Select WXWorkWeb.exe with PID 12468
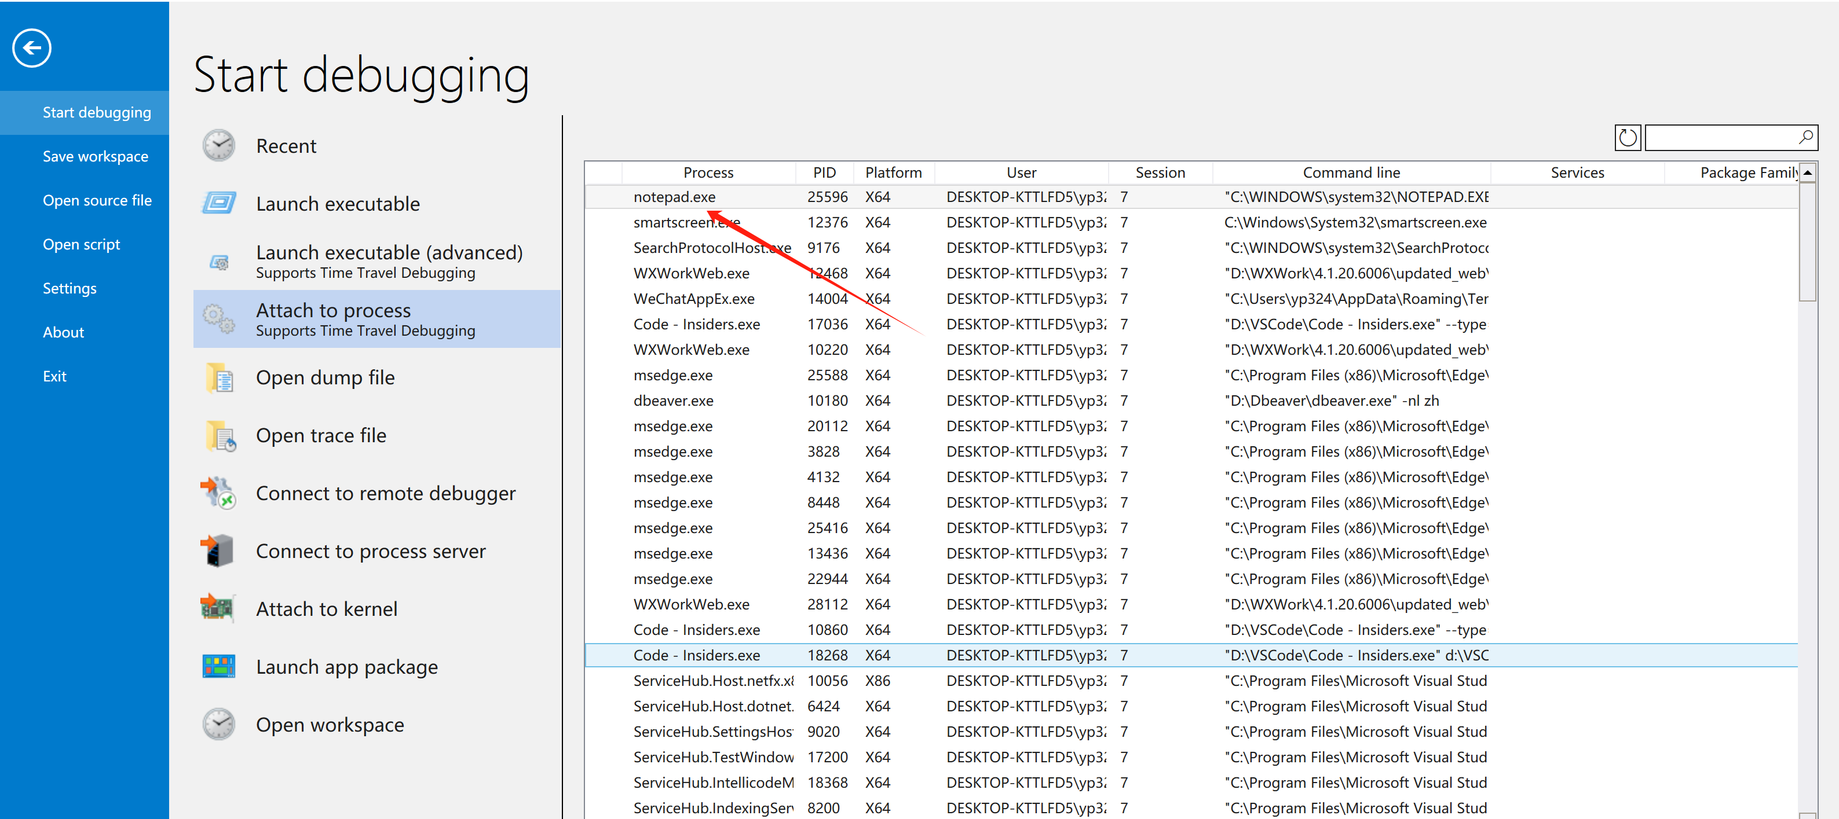The width and height of the screenshot is (1839, 819). tap(1191, 273)
